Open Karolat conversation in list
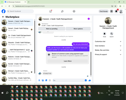The height and width of the screenshot is (100, 126). 17,65
